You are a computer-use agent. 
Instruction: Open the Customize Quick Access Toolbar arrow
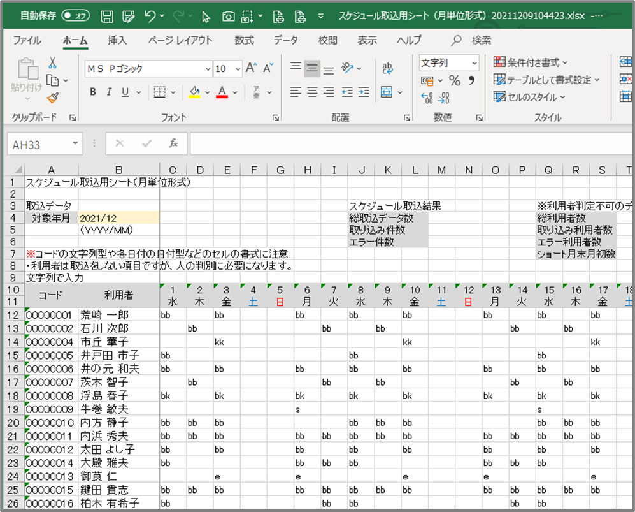(321, 16)
